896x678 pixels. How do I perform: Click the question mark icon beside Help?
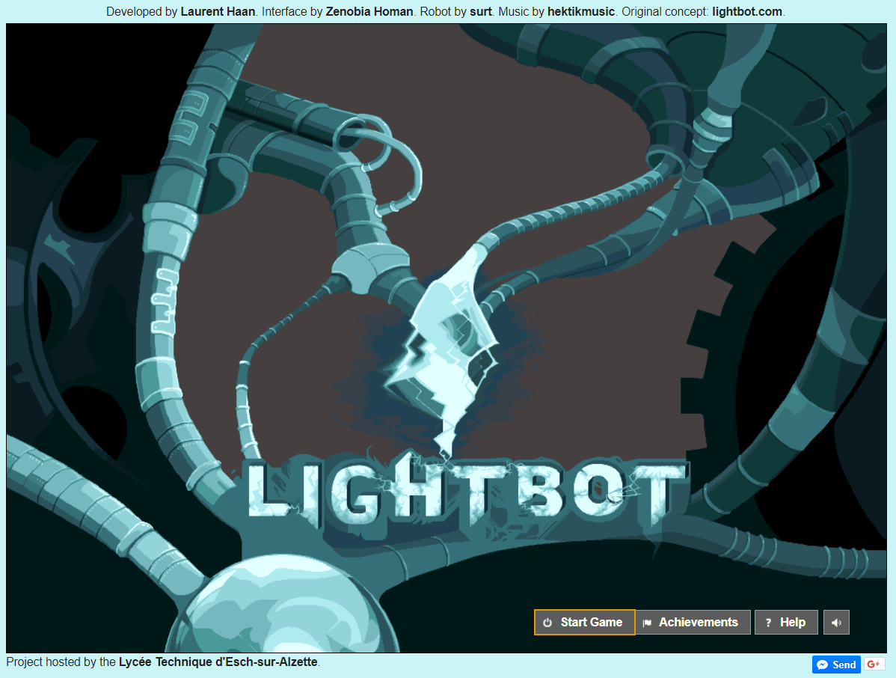[x=767, y=623]
